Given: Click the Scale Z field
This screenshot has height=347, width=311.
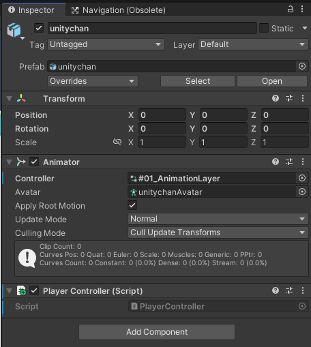Looking at the screenshot, I should tap(285, 142).
